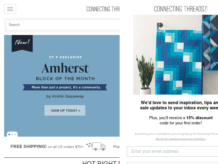The image size is (218, 164).
Task: Click the 'Amherst' banner title
Action: tap(65, 68)
